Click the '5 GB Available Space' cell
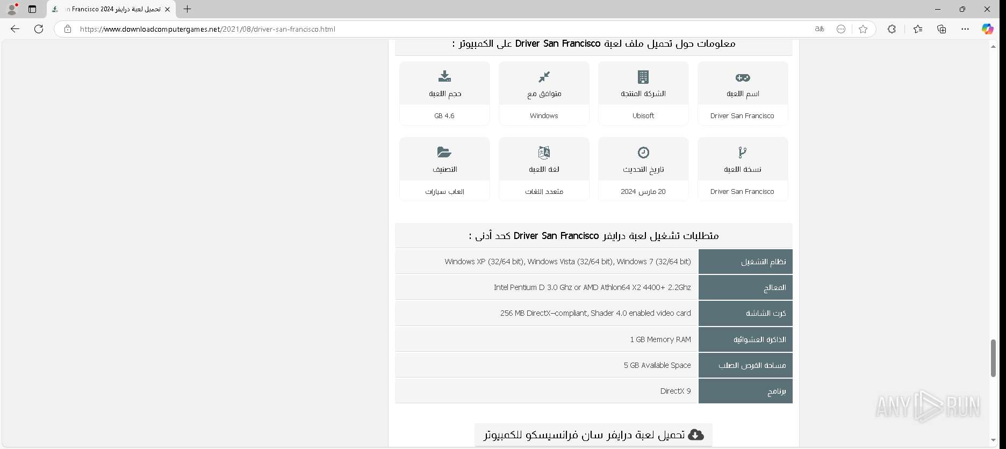Screen dimensions: 1006x449 tap(547, 365)
